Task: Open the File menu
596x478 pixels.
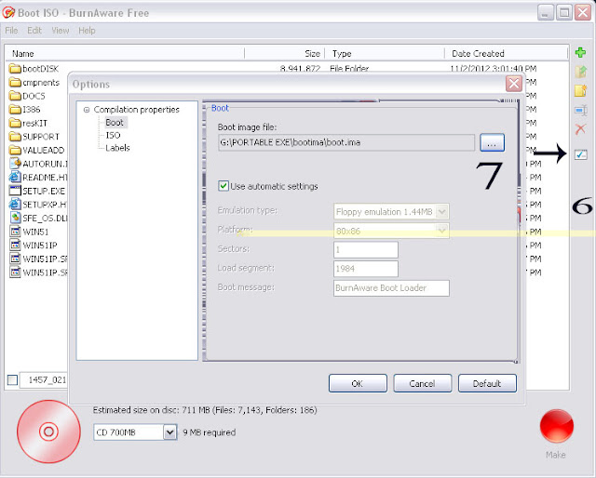Action: [11, 31]
